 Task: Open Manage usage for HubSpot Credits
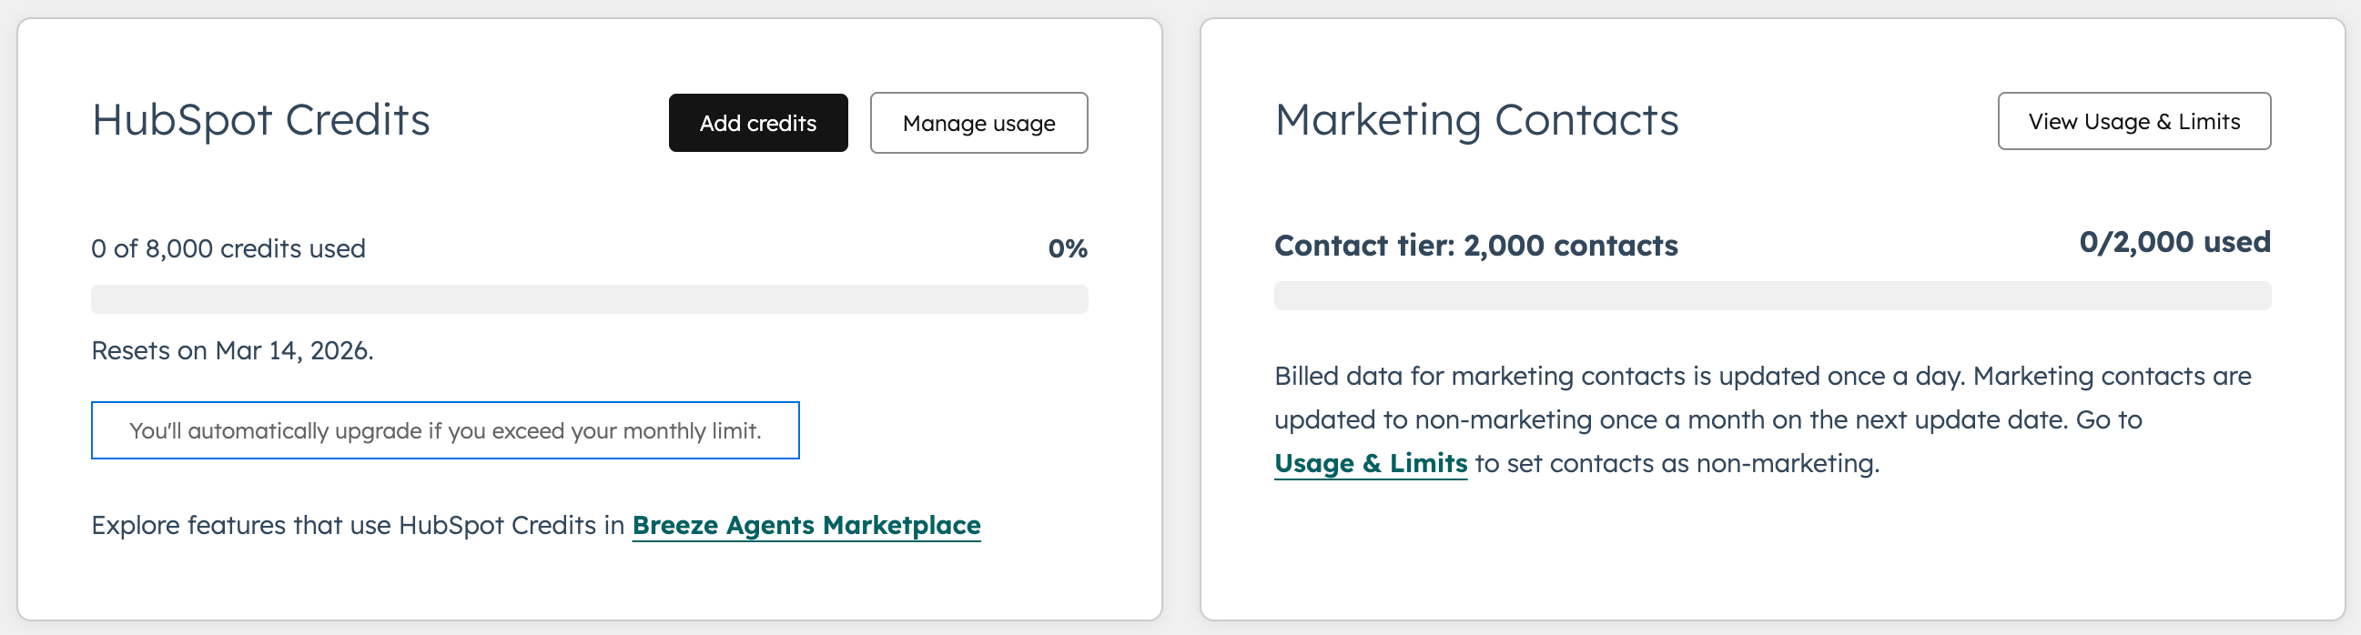[978, 123]
